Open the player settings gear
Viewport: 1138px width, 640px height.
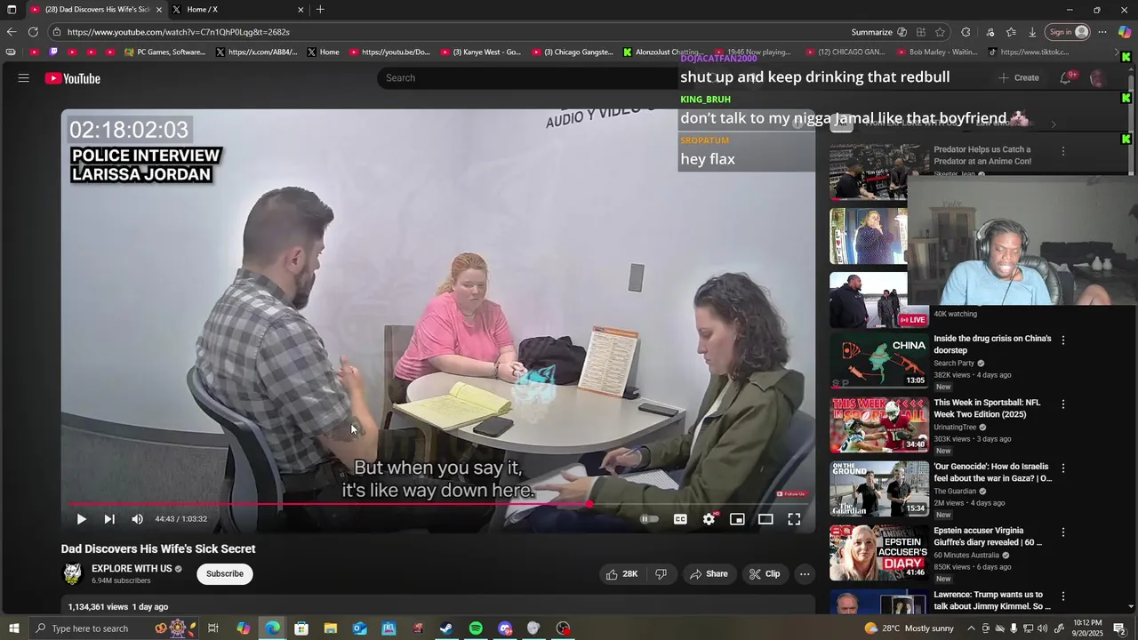pyautogui.click(x=709, y=519)
